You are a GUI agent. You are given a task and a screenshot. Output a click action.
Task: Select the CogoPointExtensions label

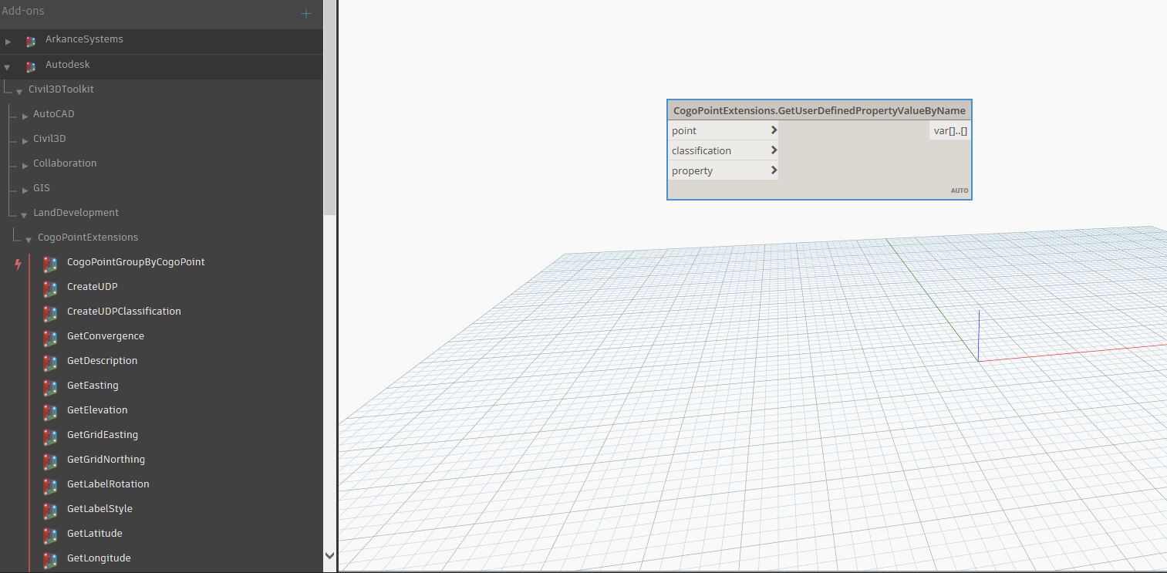(x=88, y=238)
